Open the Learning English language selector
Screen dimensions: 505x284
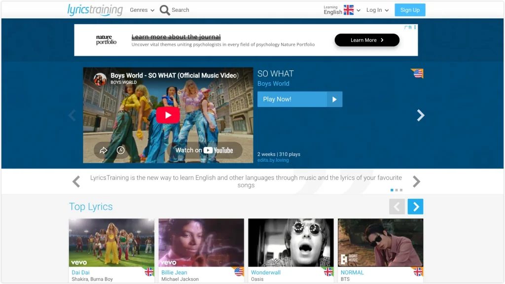(342, 10)
